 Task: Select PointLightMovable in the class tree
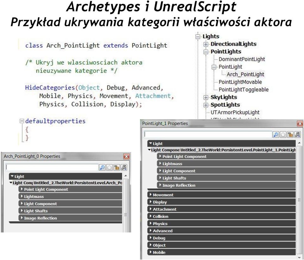coord(240,82)
